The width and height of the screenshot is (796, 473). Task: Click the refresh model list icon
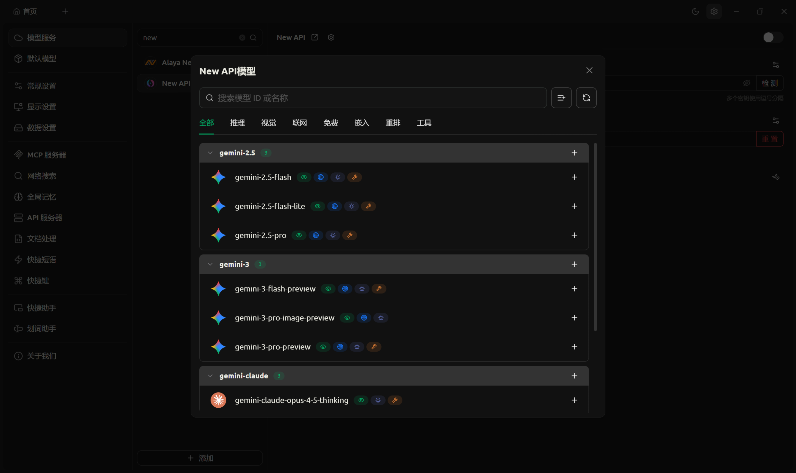pos(586,98)
